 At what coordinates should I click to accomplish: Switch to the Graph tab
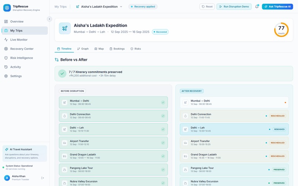[x=83, y=49]
